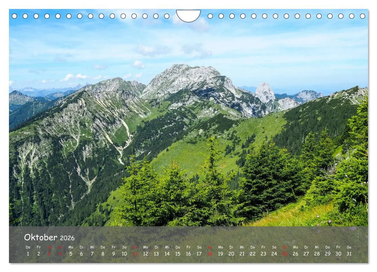Select date 8 in the calendar strip

coord(103,254)
